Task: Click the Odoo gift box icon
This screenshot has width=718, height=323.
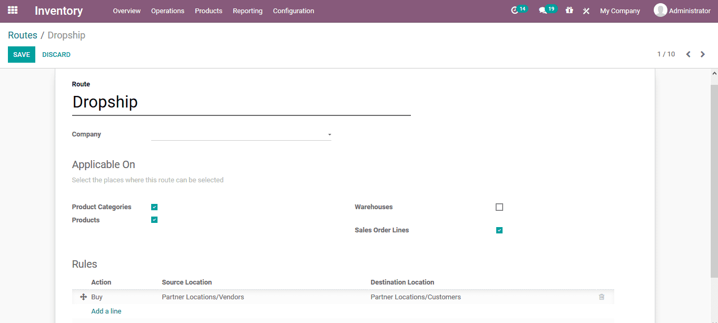Action: click(569, 11)
